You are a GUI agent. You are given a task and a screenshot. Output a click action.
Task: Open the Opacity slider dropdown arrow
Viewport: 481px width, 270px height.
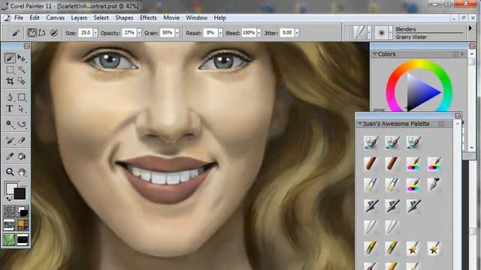click(139, 33)
